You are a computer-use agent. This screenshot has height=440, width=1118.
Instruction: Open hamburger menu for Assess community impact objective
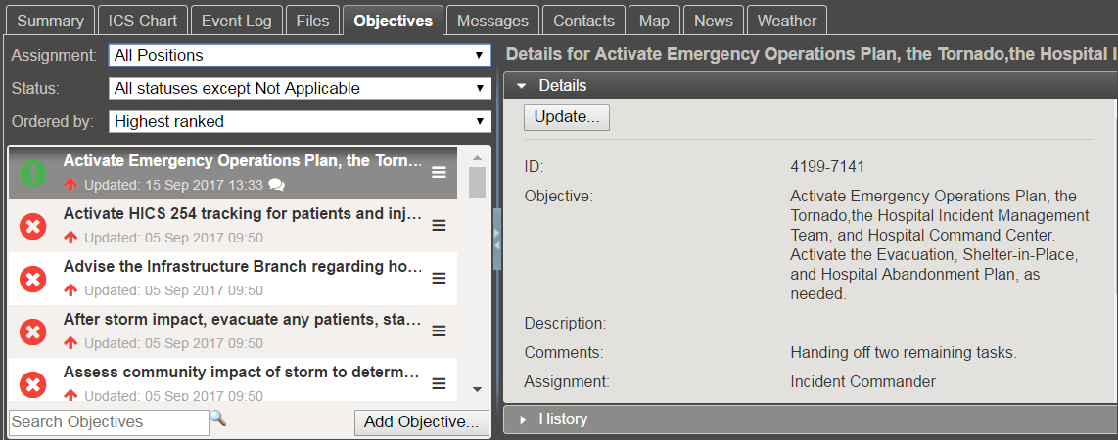pos(440,383)
